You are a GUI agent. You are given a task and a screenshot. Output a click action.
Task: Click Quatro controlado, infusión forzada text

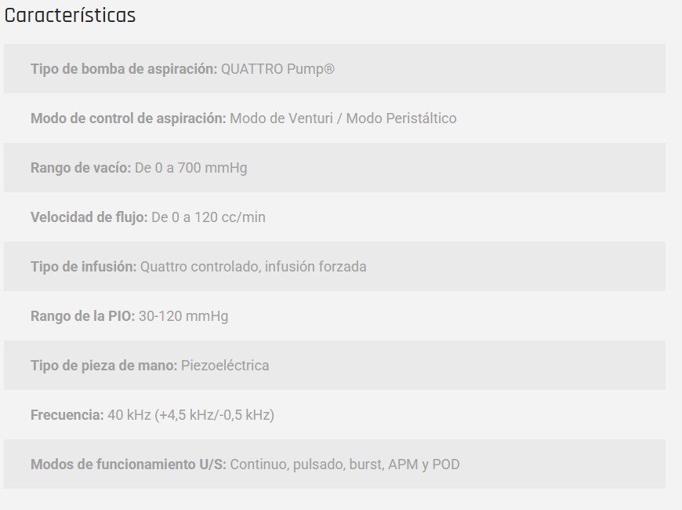pos(253,267)
